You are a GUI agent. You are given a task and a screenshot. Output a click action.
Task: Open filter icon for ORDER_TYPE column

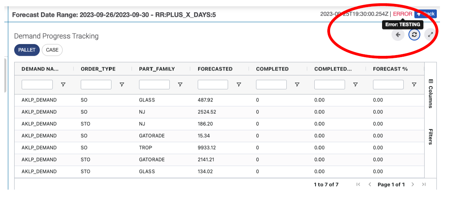[x=122, y=85]
